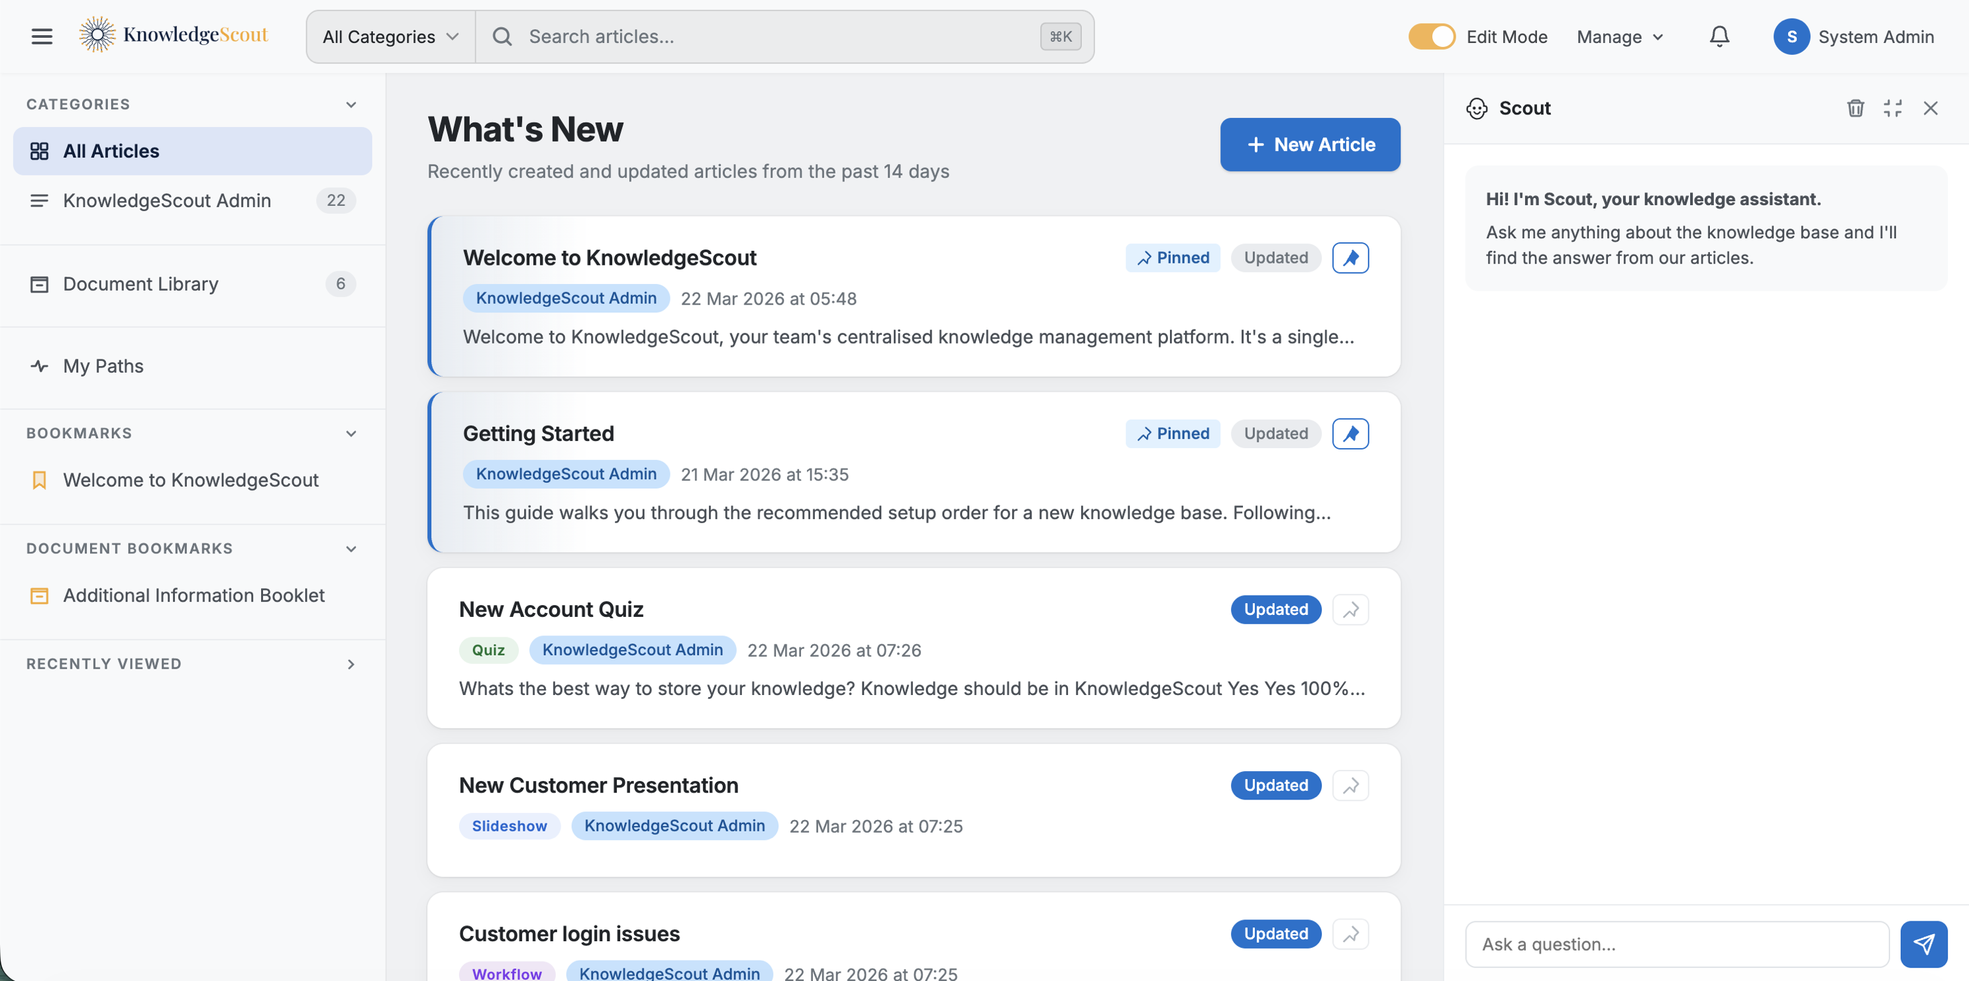Pin the New Customer Presentation article
Image resolution: width=1969 pixels, height=981 pixels.
tap(1350, 786)
